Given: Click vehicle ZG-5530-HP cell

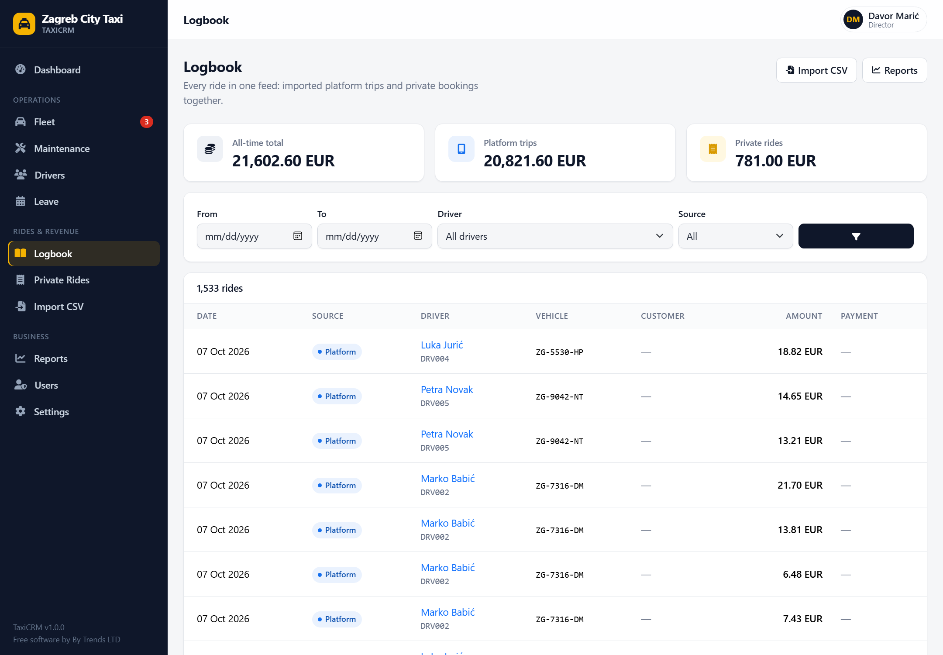Looking at the screenshot, I should [559, 352].
